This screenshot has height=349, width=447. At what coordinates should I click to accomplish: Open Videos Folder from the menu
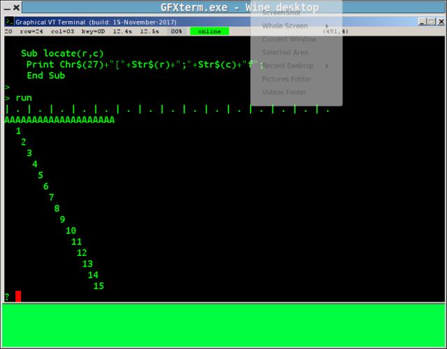[284, 92]
